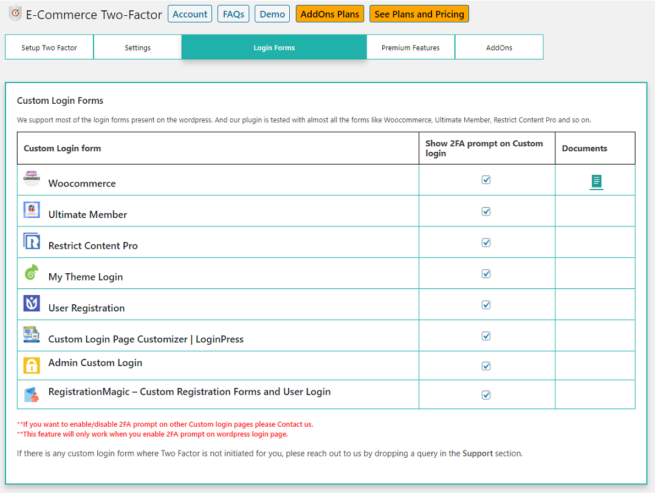
Task: Click Restrict Content Pro text
Action: (x=93, y=246)
